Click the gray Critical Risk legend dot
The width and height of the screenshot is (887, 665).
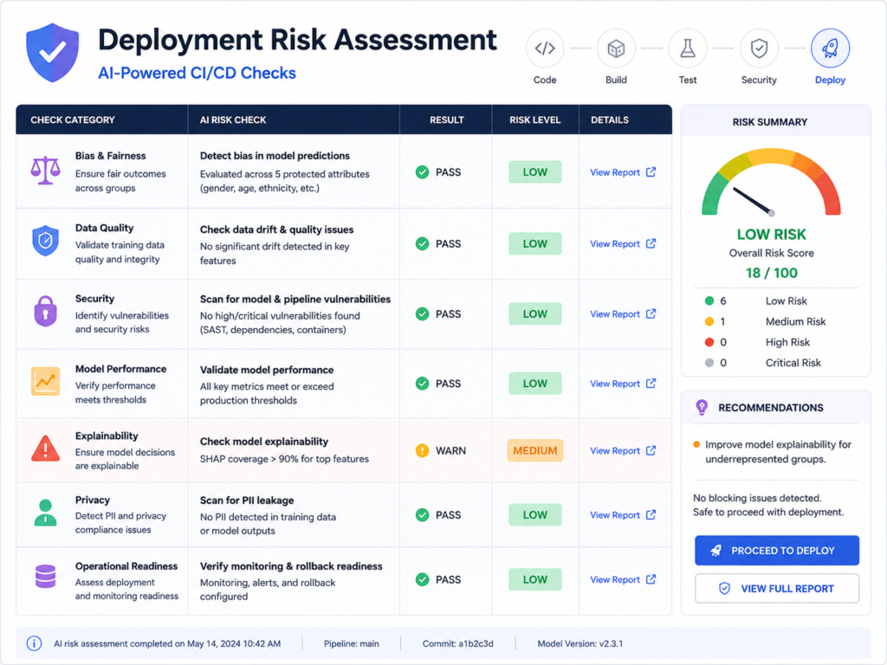tap(709, 363)
